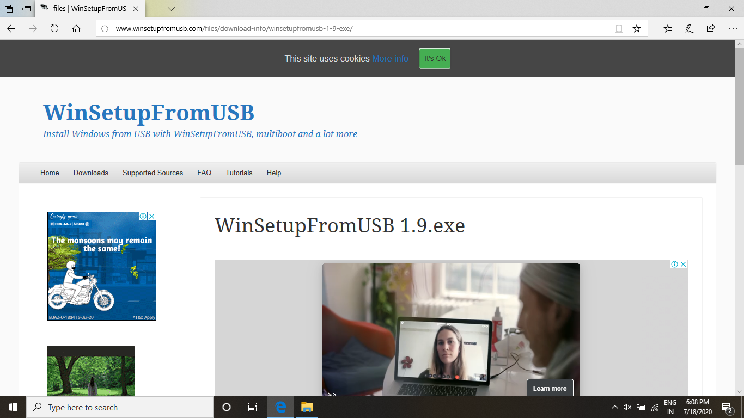The width and height of the screenshot is (744, 418).
Task: Set these tabs aside icon
Action: click(x=26, y=9)
